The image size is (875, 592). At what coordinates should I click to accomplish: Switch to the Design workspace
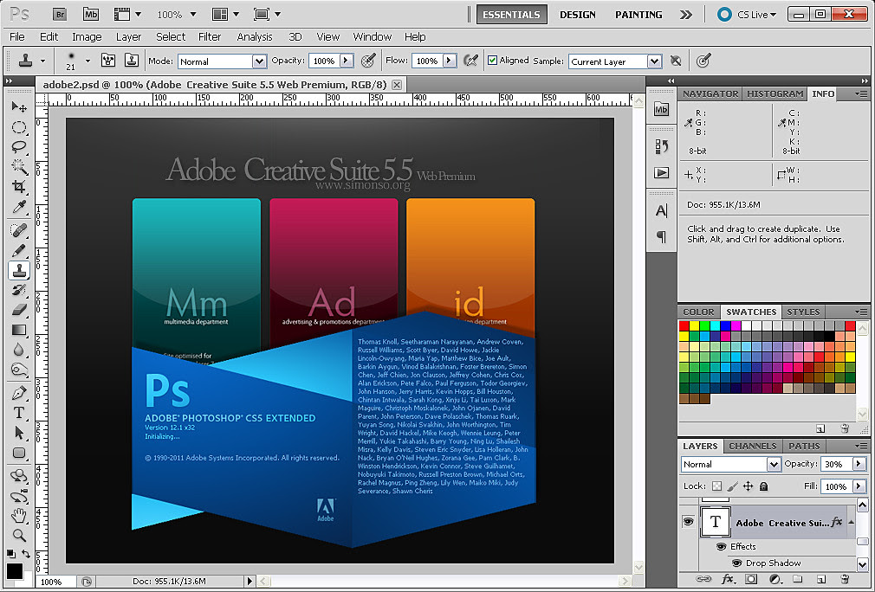578,15
